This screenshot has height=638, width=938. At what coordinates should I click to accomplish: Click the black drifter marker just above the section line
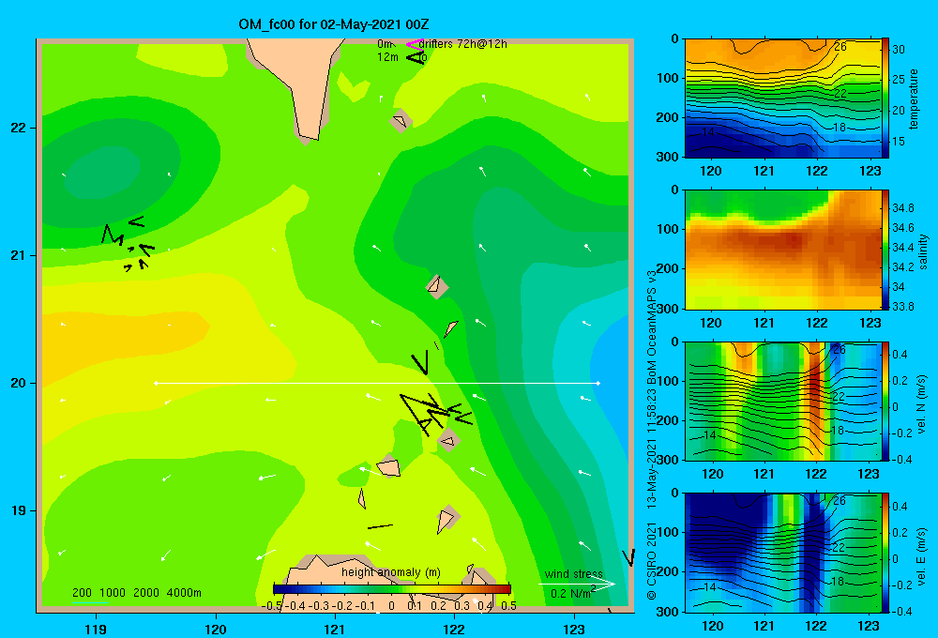[x=421, y=362]
